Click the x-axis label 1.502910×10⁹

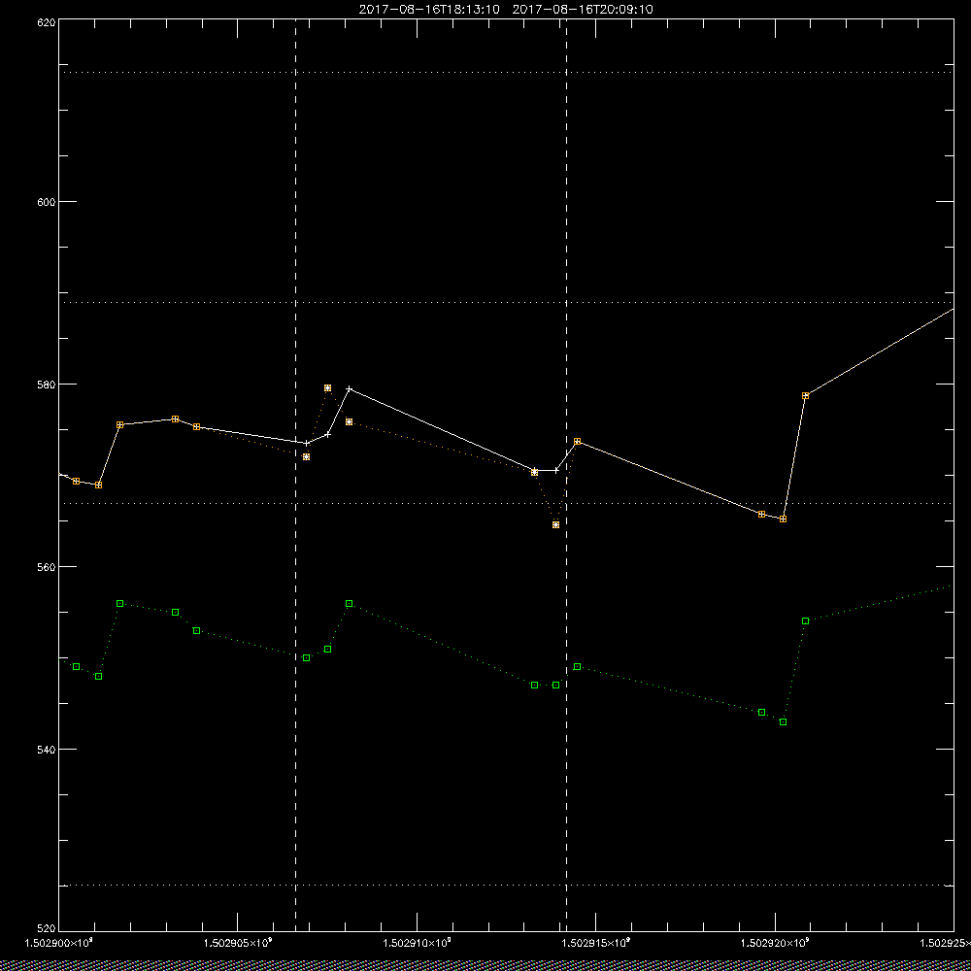[x=418, y=943]
